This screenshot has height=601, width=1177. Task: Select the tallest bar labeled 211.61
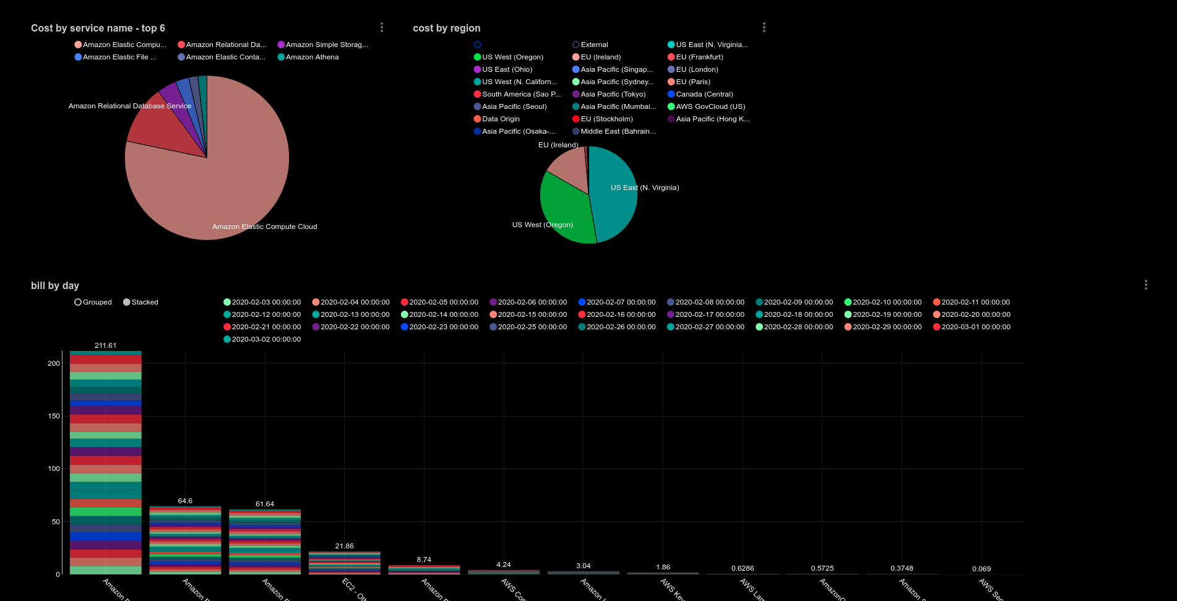point(106,463)
